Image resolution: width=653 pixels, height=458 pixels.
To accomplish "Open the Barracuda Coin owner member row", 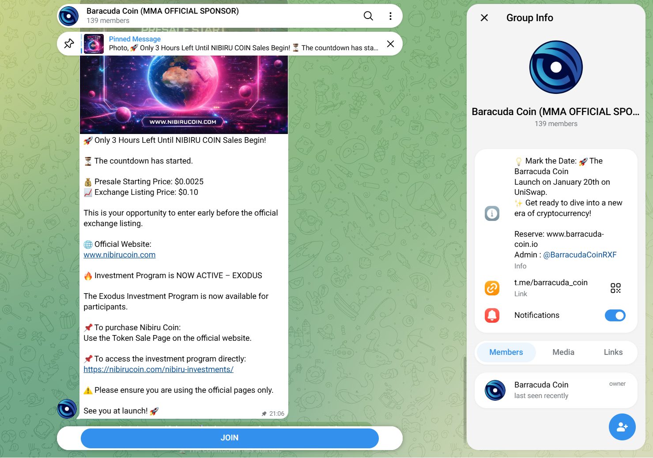I will coord(556,390).
